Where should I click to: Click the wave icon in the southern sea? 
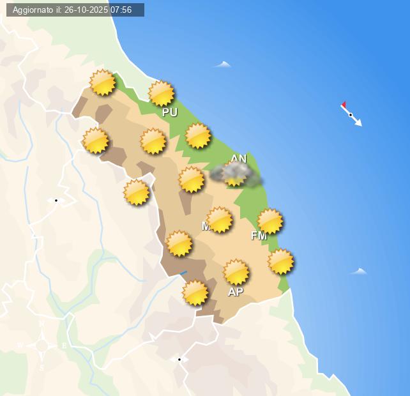click(x=359, y=271)
